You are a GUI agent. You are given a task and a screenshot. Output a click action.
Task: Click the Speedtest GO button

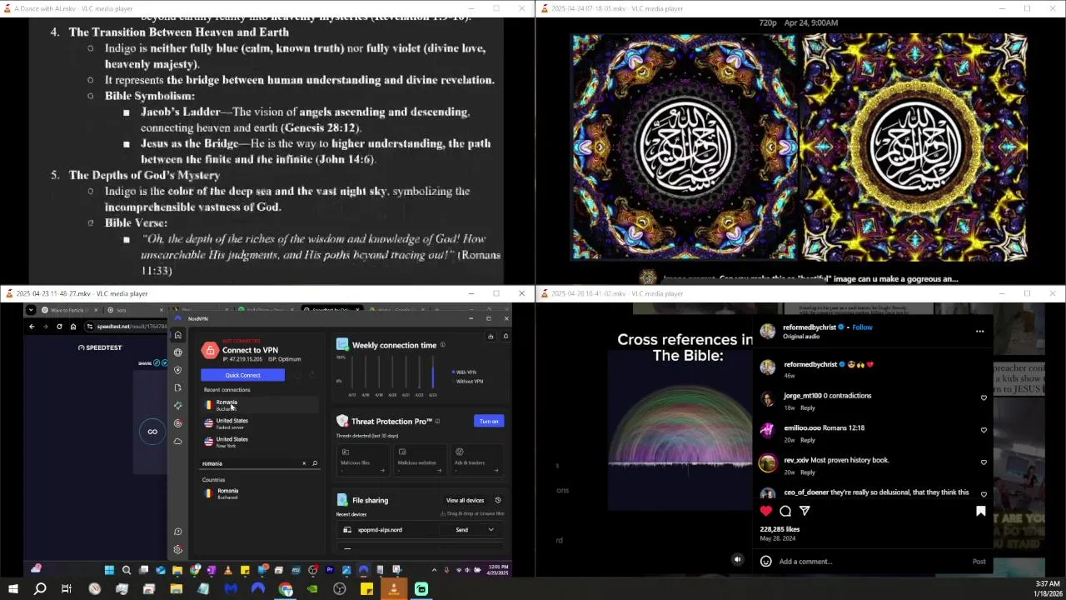click(152, 432)
